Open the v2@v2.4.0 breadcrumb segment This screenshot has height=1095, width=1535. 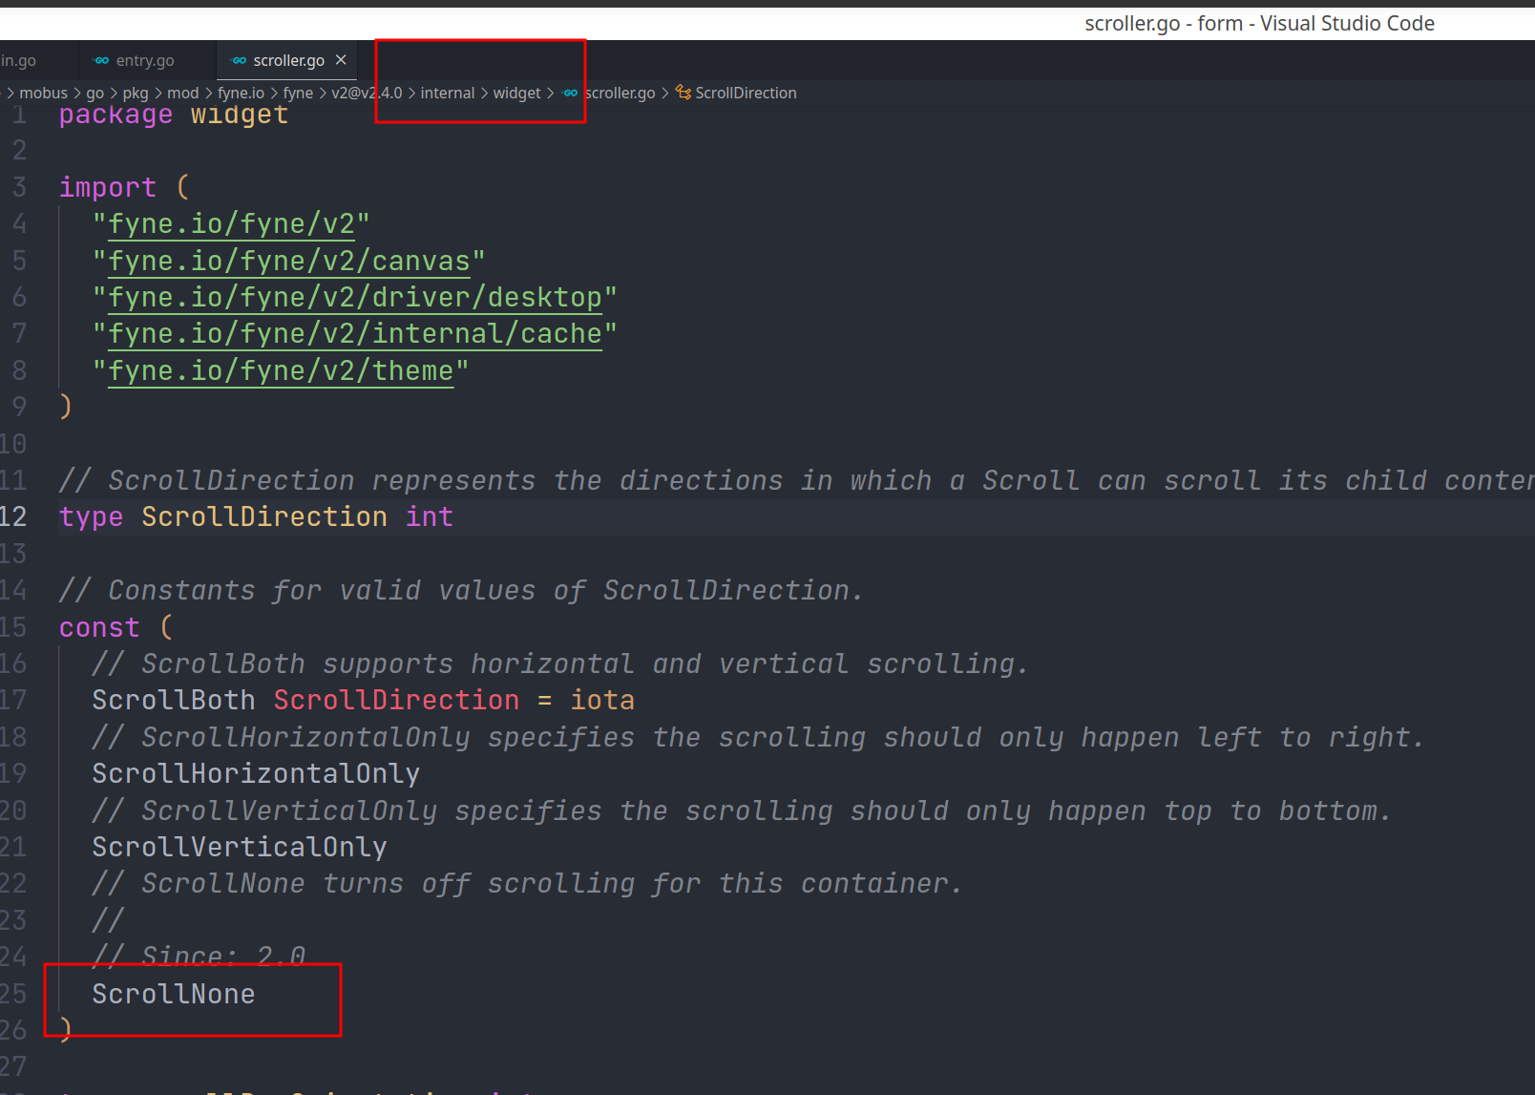367,93
